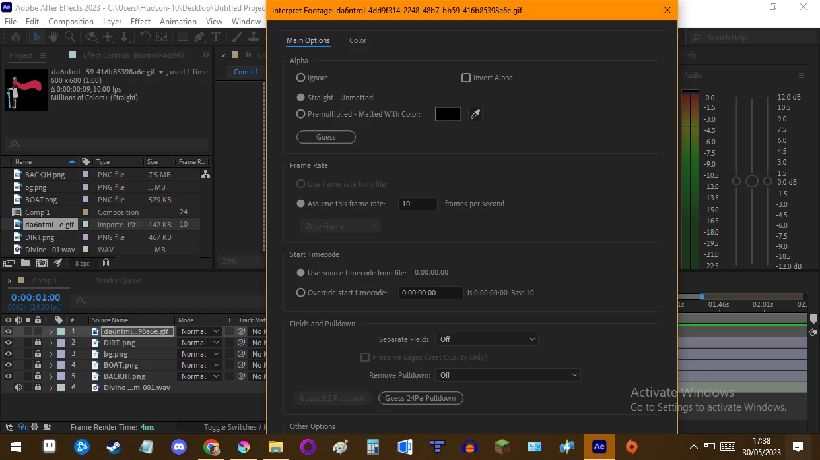Screen dimensions: 820x460
Task: Open the Separate Fields dropdown
Action: pos(487,339)
